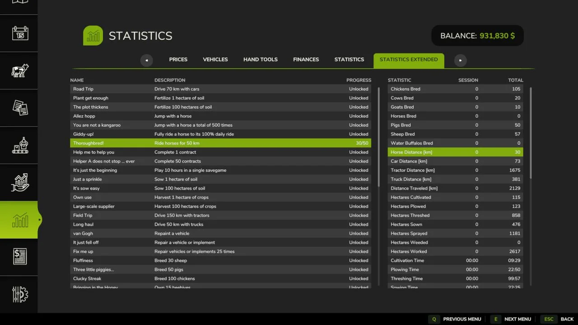The width and height of the screenshot is (578, 325).
Task: Select the It's sow easy row
Action: [x=220, y=188]
